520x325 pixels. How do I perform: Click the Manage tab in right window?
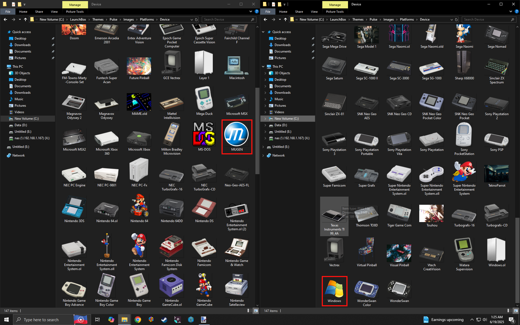click(x=335, y=5)
